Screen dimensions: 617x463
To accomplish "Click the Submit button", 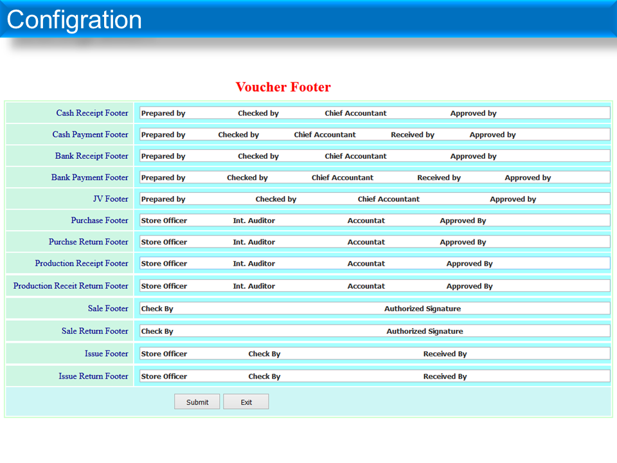I will (x=197, y=402).
